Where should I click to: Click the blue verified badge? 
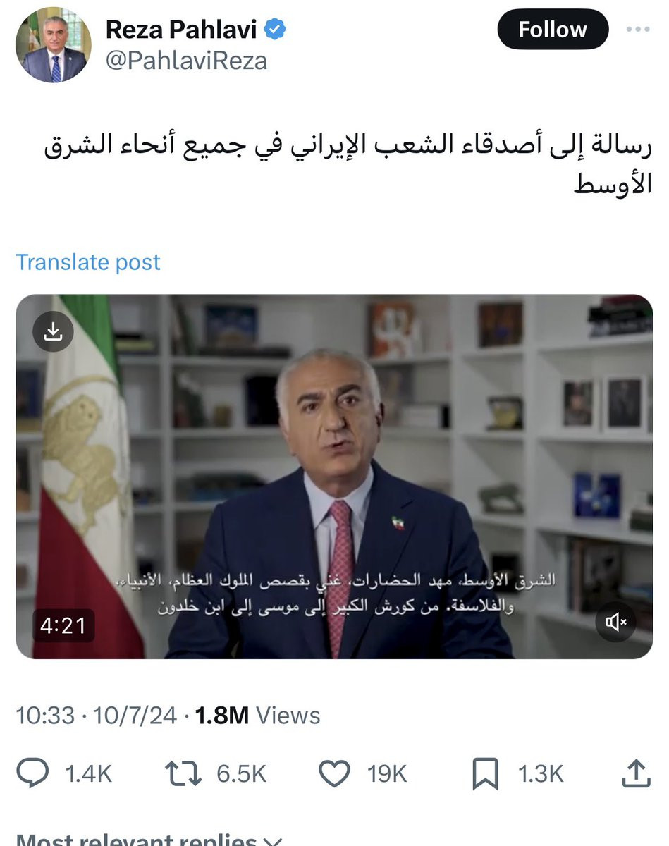[x=275, y=29]
